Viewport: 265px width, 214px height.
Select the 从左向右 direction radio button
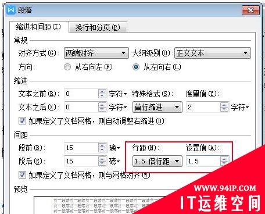136,67
